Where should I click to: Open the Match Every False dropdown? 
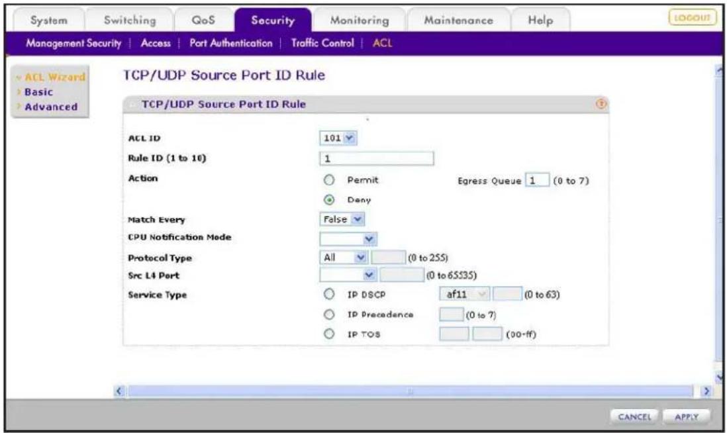pyautogui.click(x=342, y=219)
